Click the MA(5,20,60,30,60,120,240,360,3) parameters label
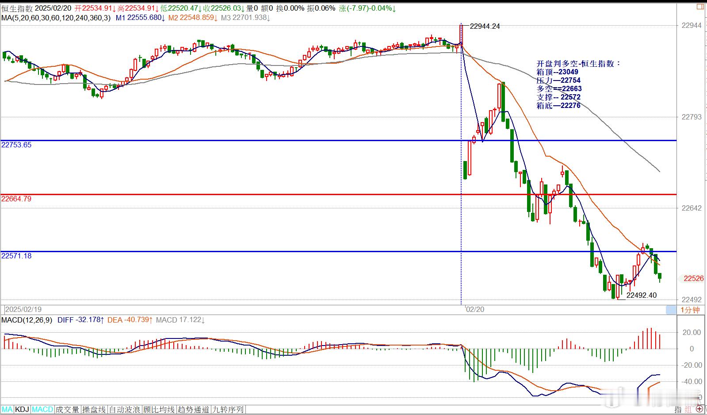707x415 pixels. click(x=56, y=18)
